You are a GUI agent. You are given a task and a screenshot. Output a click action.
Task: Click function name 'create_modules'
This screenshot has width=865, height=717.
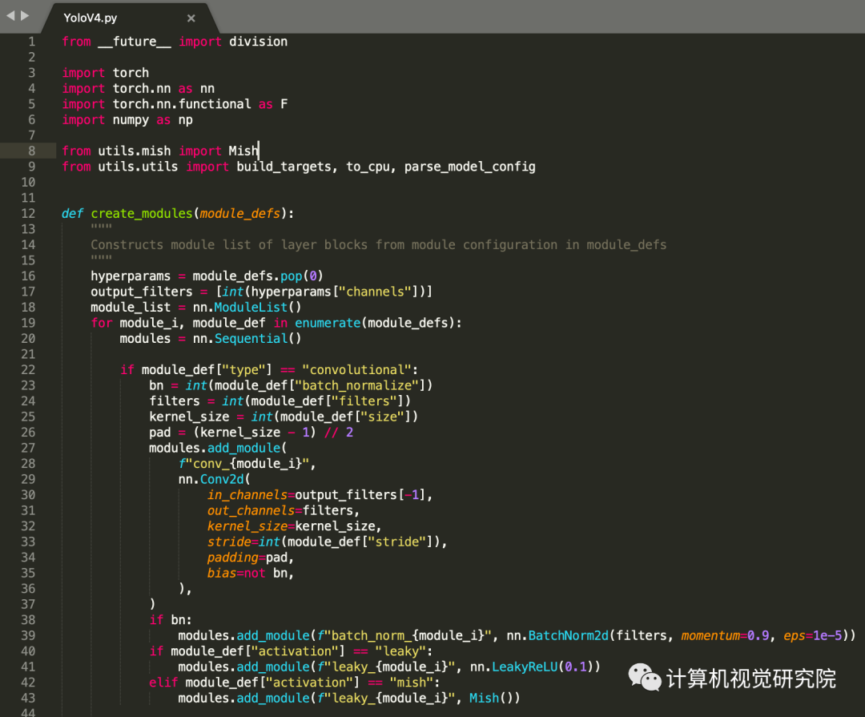point(142,214)
